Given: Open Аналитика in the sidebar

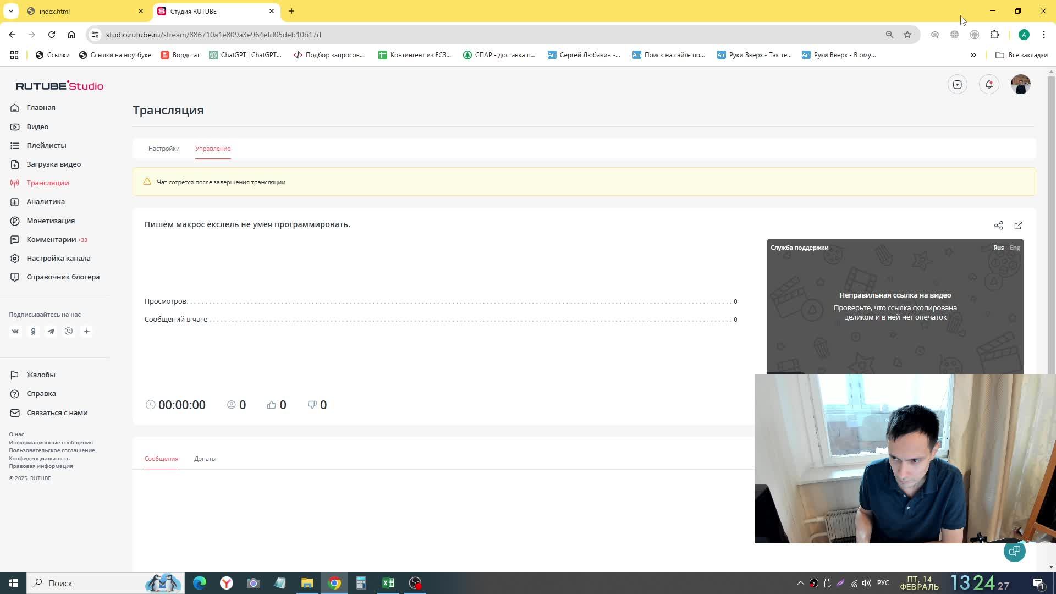Looking at the screenshot, I should click(46, 202).
